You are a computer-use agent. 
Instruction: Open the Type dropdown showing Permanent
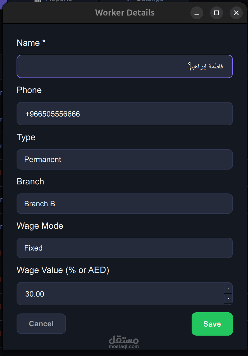coord(124,159)
